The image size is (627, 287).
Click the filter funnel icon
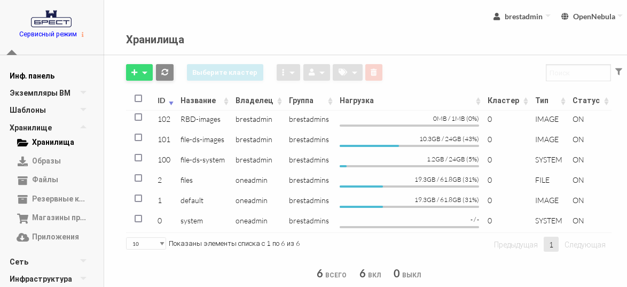(618, 72)
